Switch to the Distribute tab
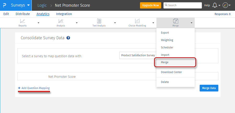This screenshot has height=113, width=235. (x=23, y=14)
